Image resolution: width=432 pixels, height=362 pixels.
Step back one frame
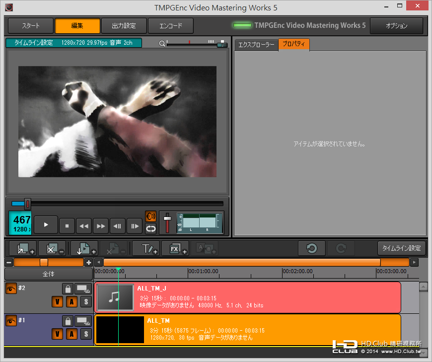click(117, 226)
